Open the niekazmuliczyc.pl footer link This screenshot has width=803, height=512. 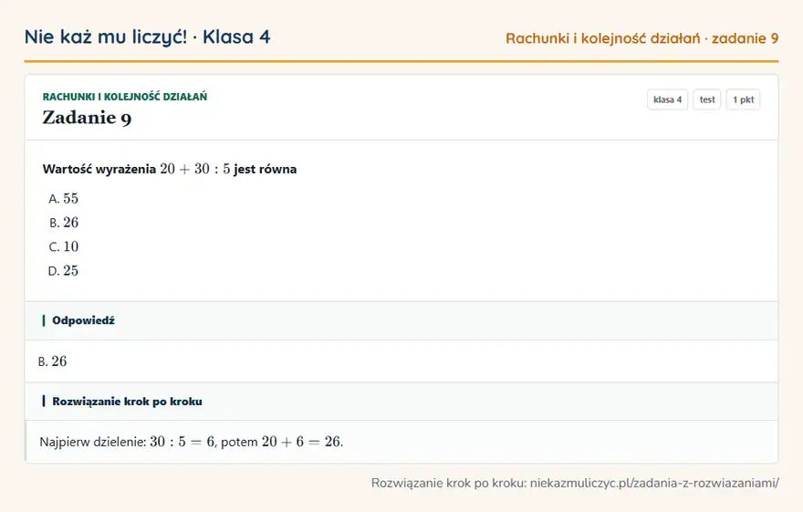coord(654,483)
